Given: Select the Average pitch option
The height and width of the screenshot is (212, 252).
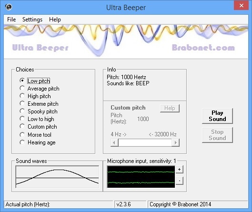Looking at the screenshot, I should pyautogui.click(x=40, y=89).
